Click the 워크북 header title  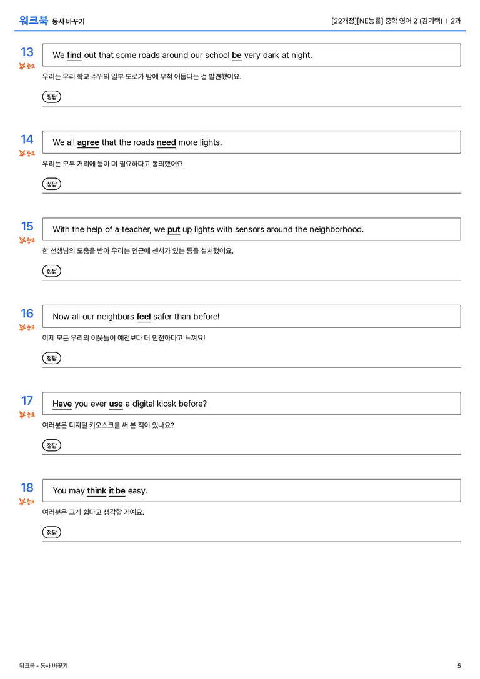pyautogui.click(x=33, y=21)
